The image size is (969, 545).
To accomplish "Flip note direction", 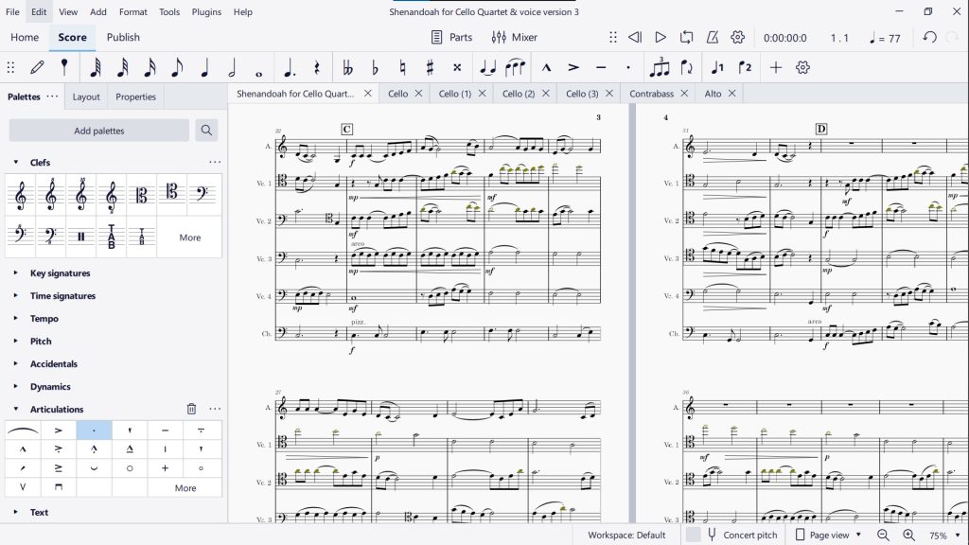I will [687, 68].
